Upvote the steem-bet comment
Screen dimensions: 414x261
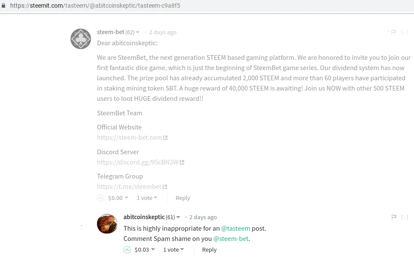101,198
